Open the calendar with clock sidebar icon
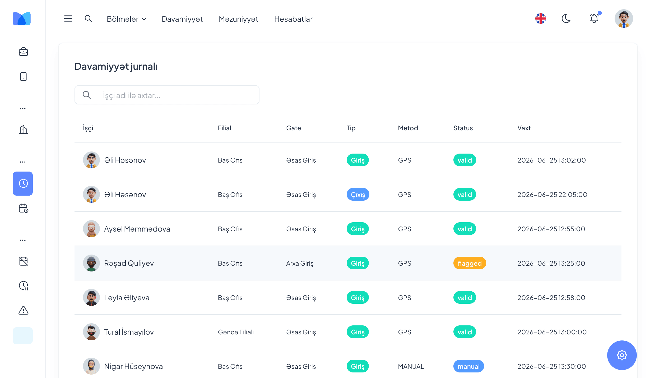The height and width of the screenshot is (378, 650). 23,208
